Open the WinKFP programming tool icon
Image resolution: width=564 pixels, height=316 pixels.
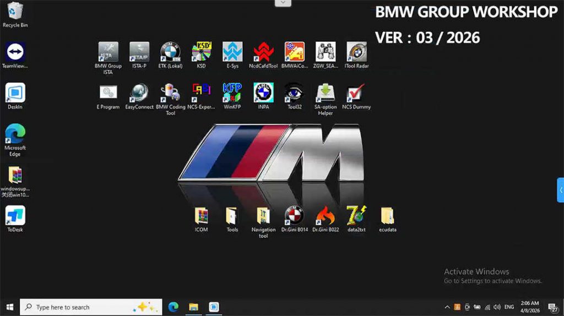(232, 93)
